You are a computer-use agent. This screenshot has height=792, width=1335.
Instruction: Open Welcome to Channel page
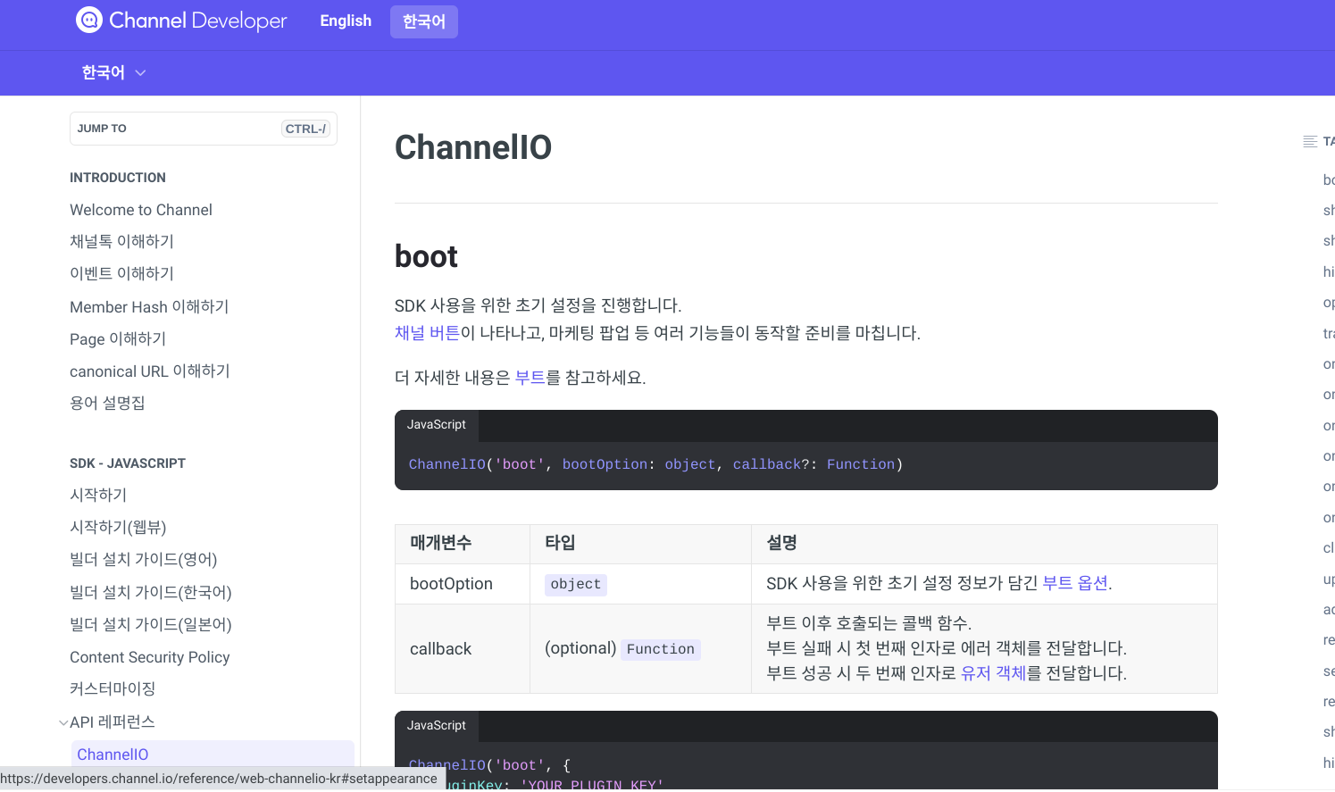141,210
